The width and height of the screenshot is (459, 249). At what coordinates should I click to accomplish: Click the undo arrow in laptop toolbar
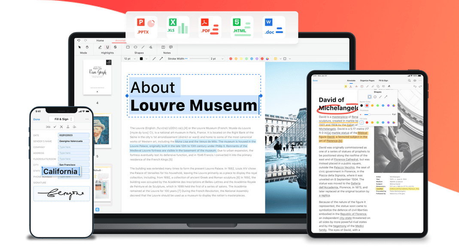pos(79,40)
